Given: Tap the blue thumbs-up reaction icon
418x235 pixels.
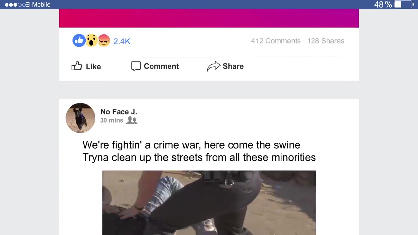Looking at the screenshot, I should click(79, 40).
